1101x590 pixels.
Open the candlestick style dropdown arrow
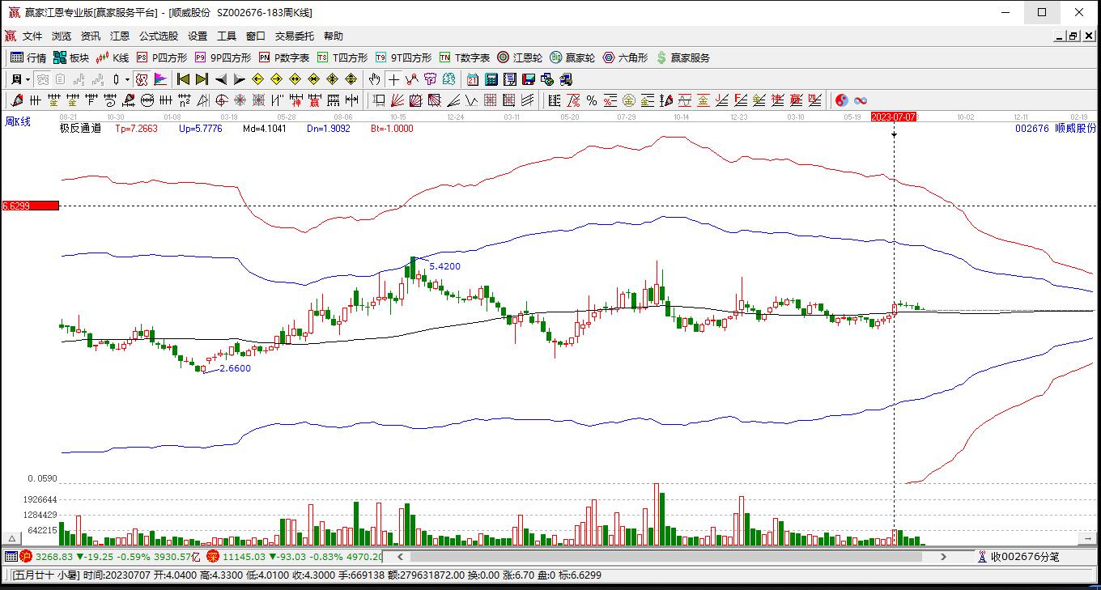tap(127, 79)
